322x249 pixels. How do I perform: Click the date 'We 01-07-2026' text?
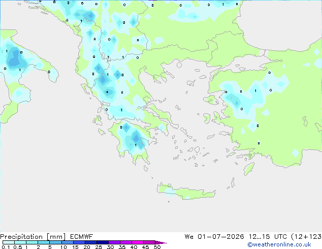coord(214,237)
